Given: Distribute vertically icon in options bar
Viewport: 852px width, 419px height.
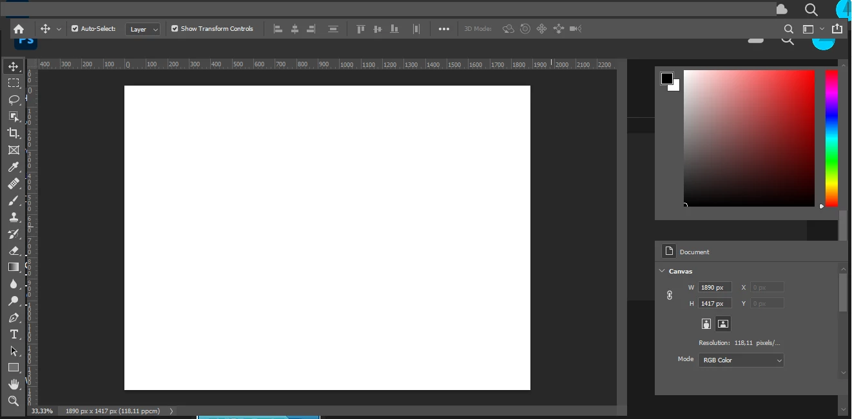Looking at the screenshot, I should pyautogui.click(x=333, y=29).
